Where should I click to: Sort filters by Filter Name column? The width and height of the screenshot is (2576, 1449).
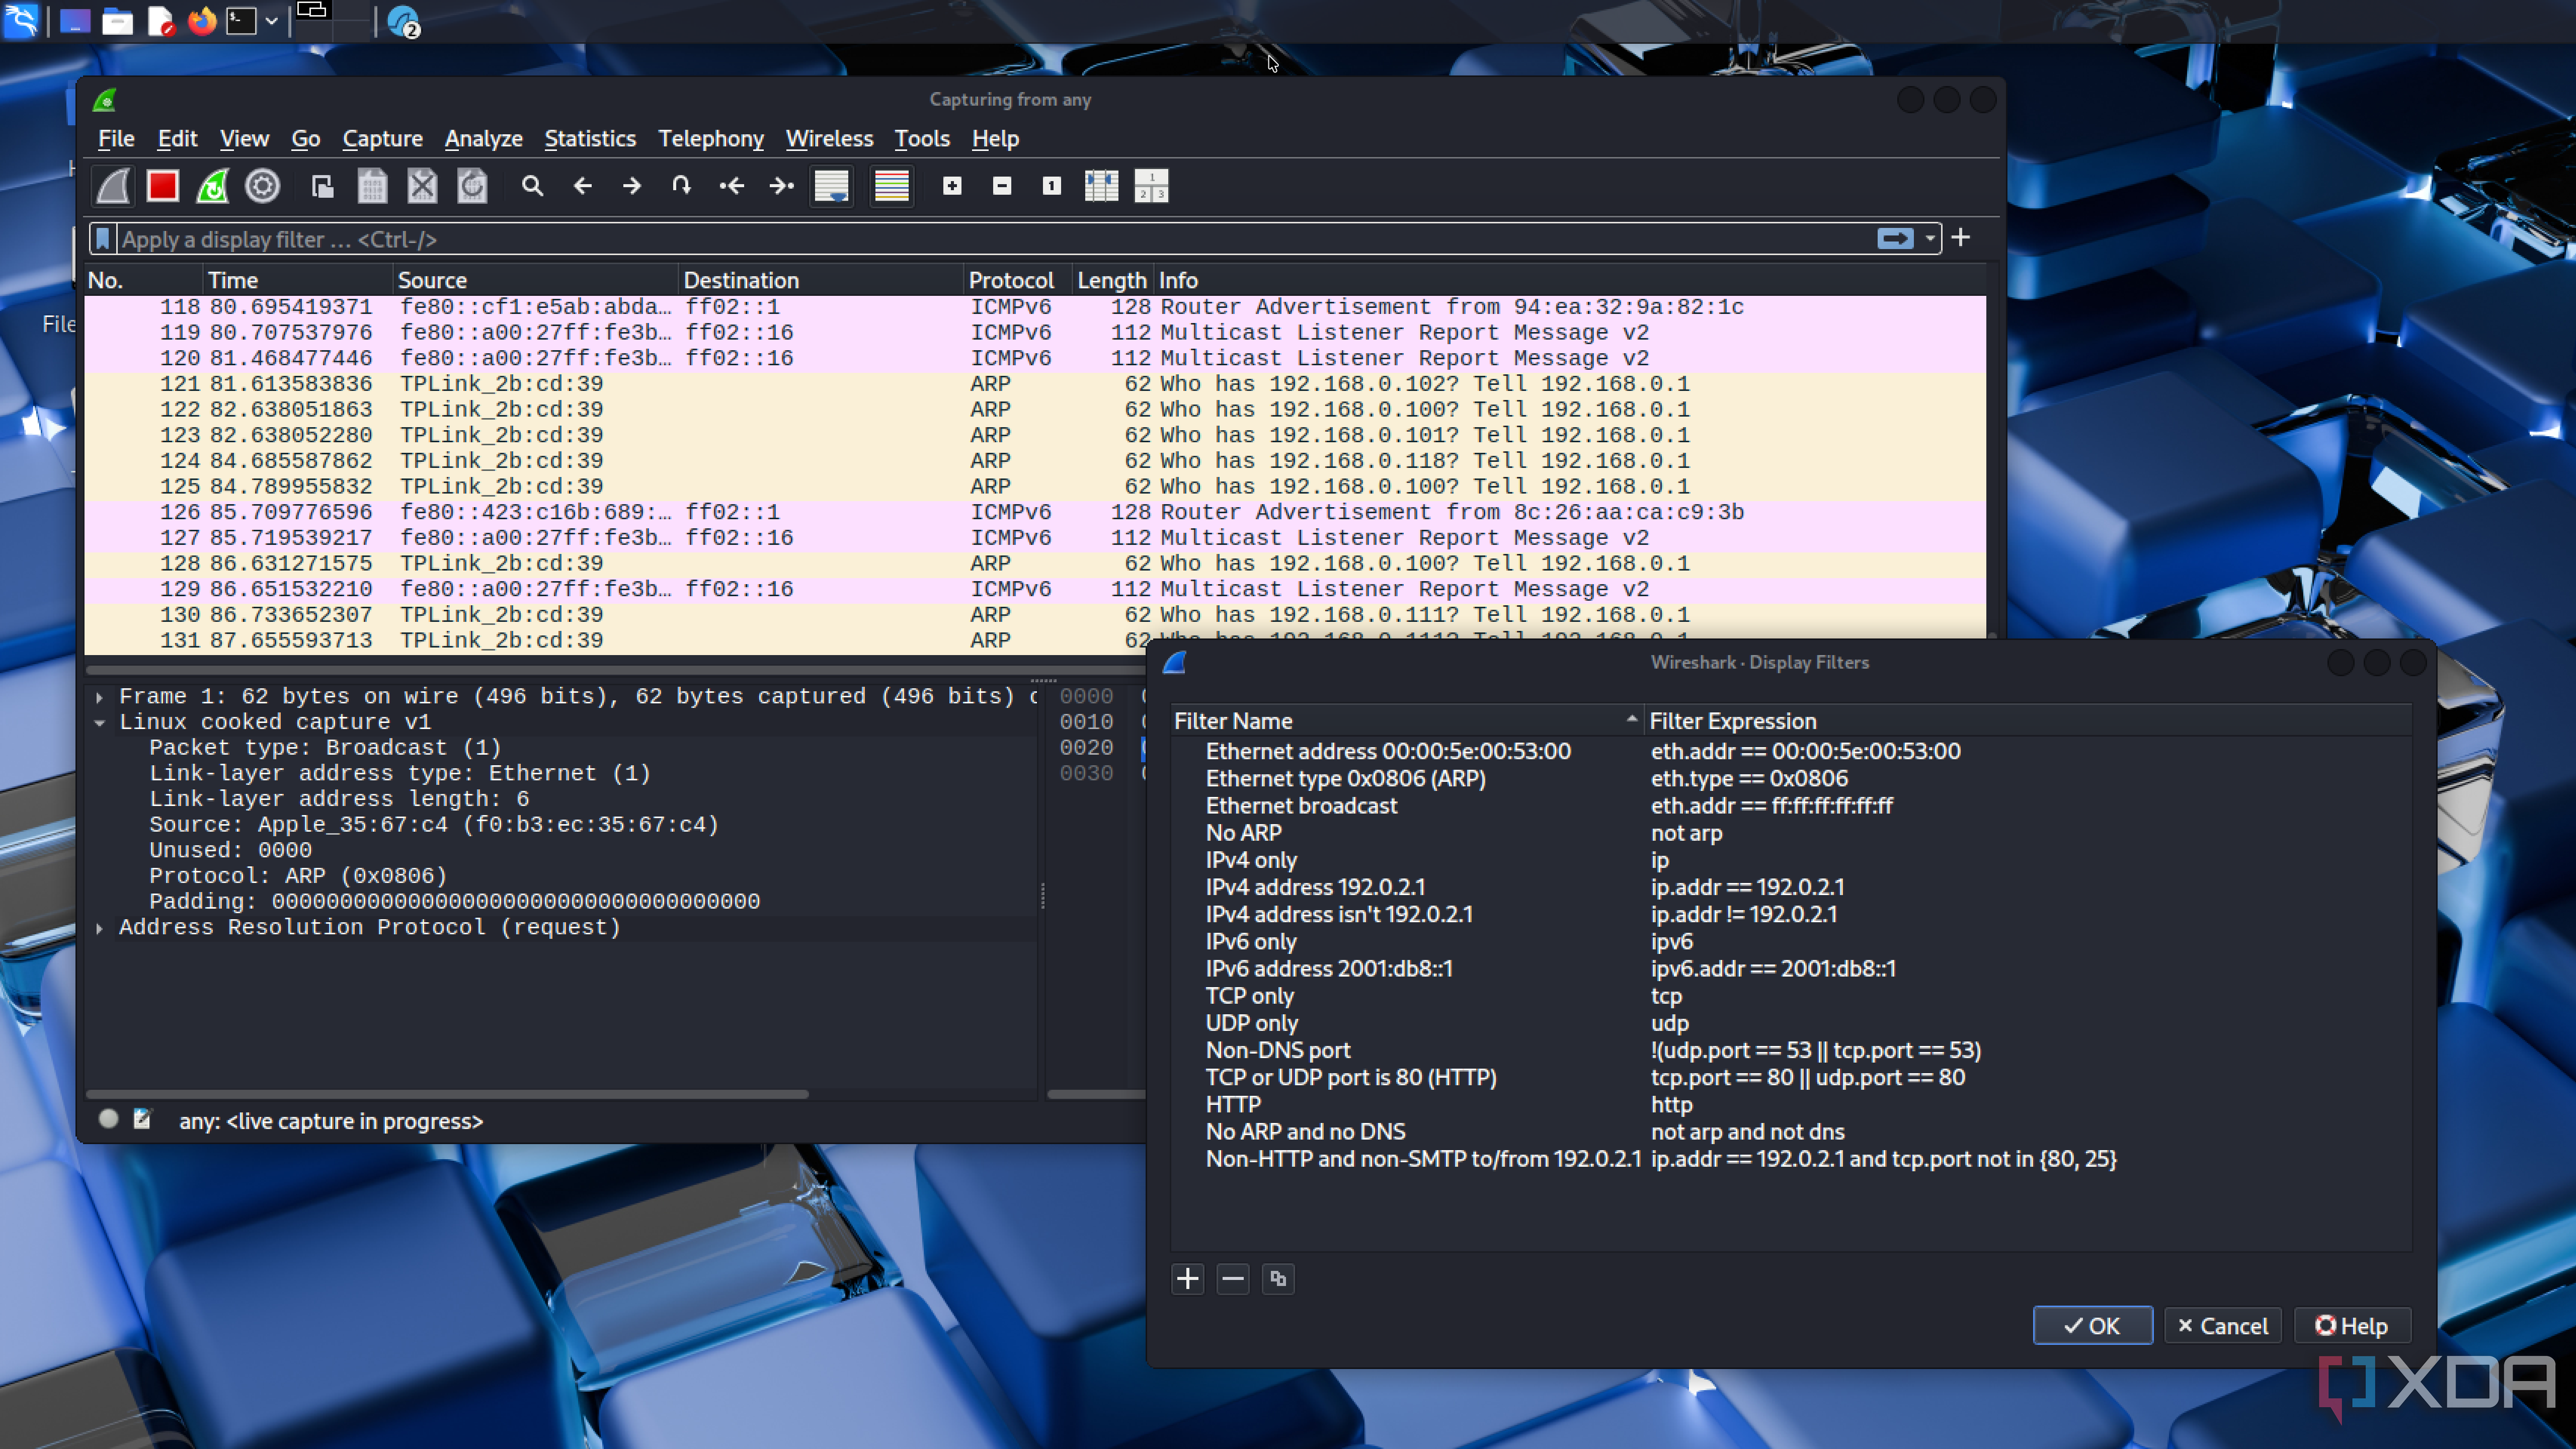(1408, 721)
